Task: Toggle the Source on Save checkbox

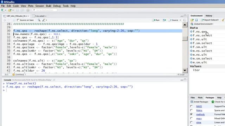Action: pyautogui.click(x=18, y=20)
